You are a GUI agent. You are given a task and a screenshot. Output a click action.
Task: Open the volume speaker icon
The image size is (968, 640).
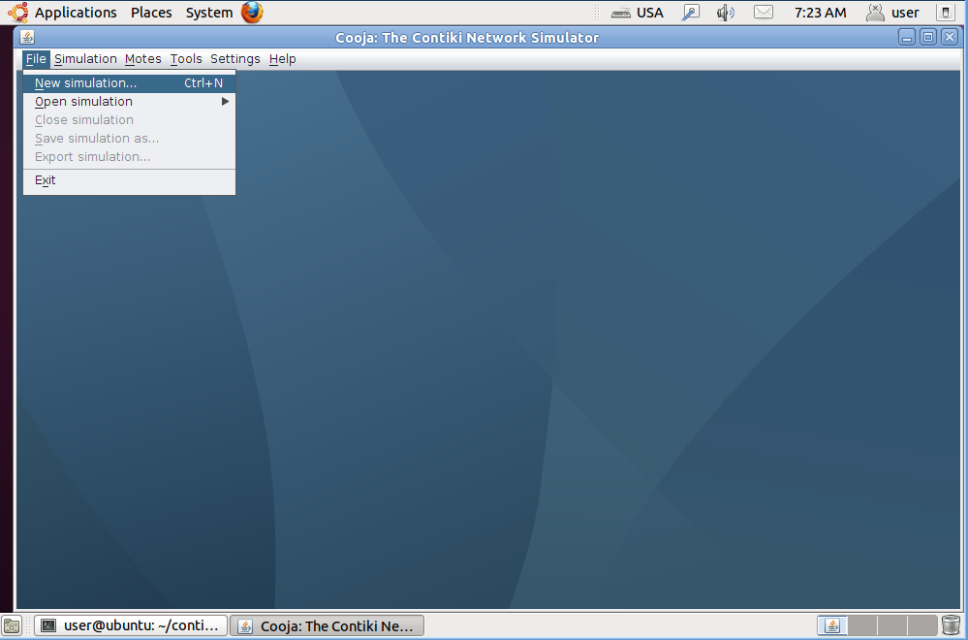[726, 13]
